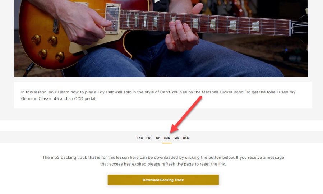Click the red arrow annotation

click(x=186, y=114)
